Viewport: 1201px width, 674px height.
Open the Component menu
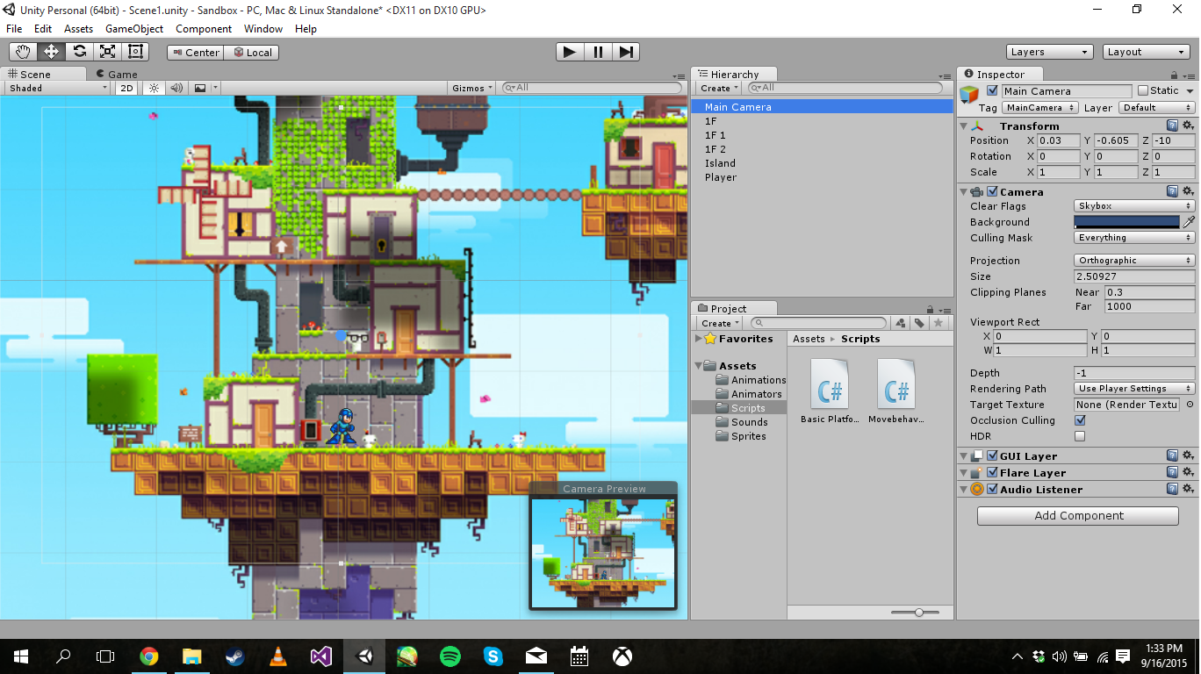coord(204,28)
